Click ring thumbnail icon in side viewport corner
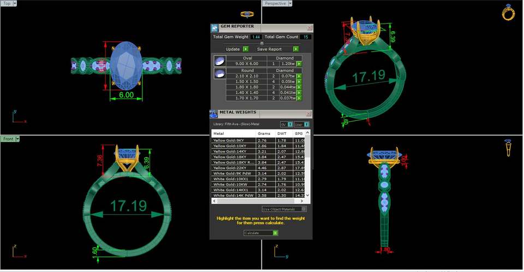The height and width of the screenshot is (272, 524). 508,148
